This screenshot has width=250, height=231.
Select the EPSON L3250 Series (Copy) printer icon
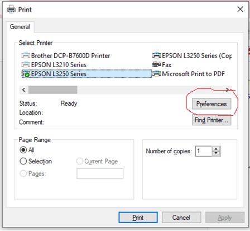pos(157,55)
